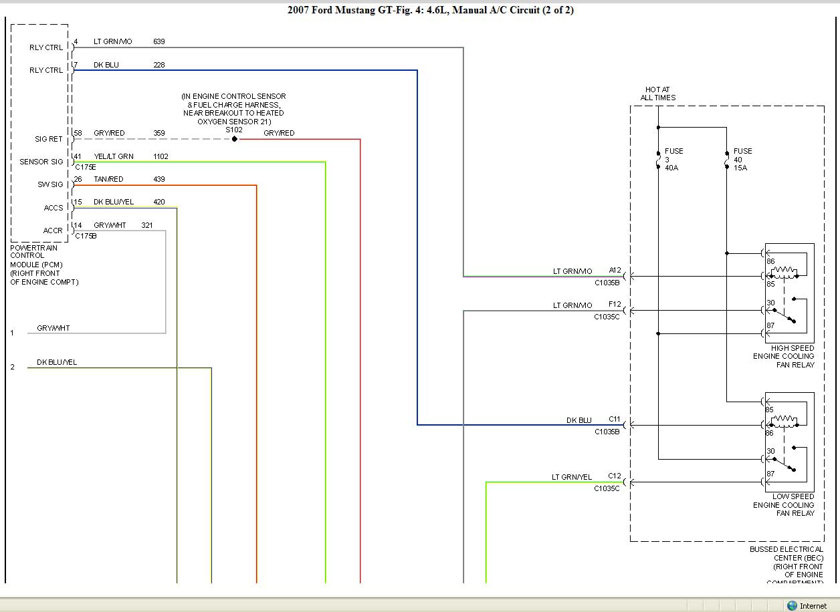Select the SIG RET pin label

pyautogui.click(x=49, y=139)
